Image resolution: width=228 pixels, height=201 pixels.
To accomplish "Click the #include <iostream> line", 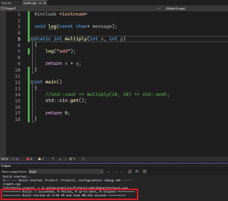I will pyautogui.click(x=61, y=14).
